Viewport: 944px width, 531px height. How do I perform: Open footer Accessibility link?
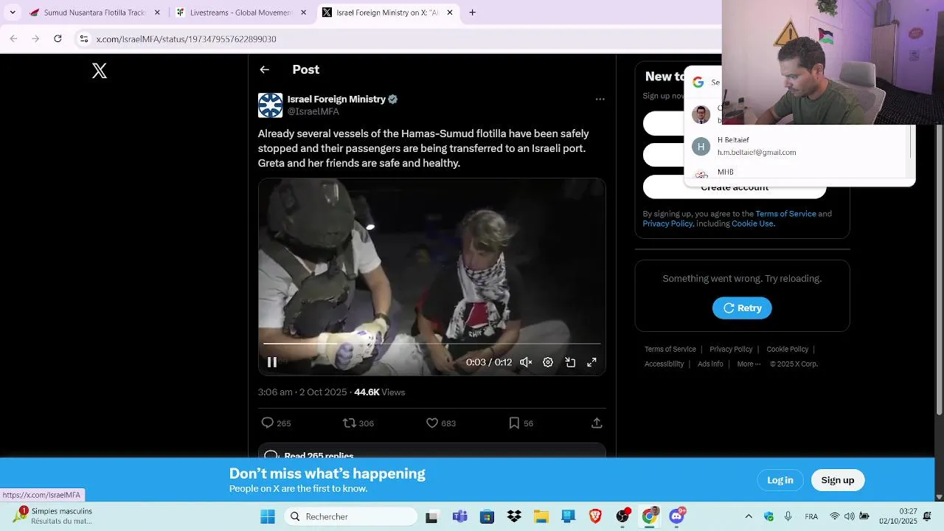664,364
